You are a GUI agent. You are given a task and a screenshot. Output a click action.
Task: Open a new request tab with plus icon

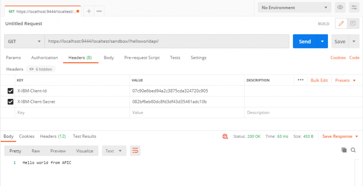(x=89, y=11)
